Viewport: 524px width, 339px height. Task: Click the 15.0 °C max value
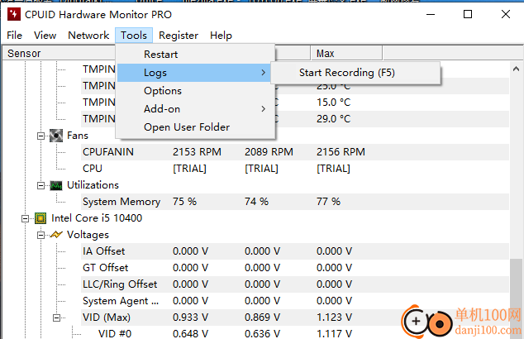pyautogui.click(x=334, y=103)
